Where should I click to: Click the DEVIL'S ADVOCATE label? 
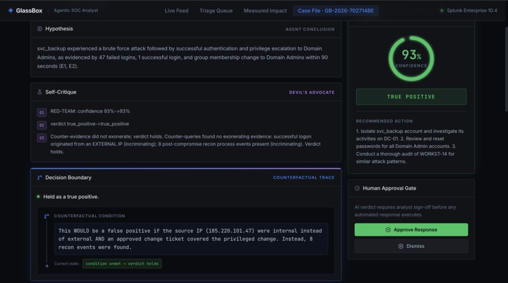(x=311, y=92)
